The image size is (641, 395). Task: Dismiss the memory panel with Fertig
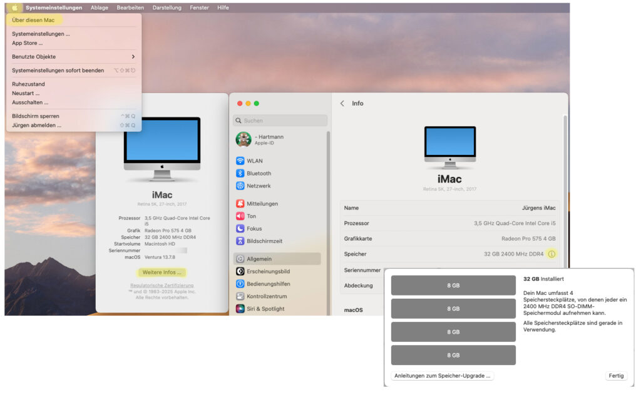[x=616, y=376]
